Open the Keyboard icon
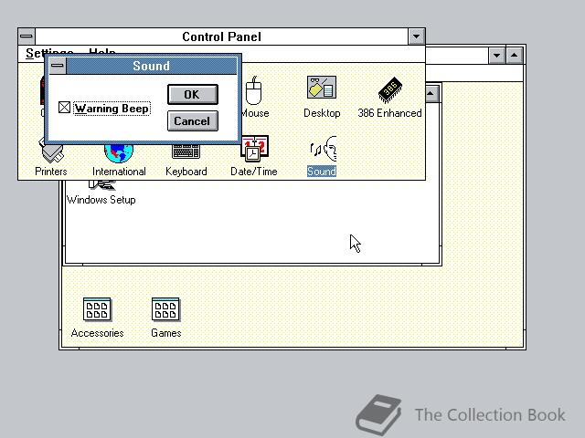Viewport: 585px width, 438px height. 186,151
